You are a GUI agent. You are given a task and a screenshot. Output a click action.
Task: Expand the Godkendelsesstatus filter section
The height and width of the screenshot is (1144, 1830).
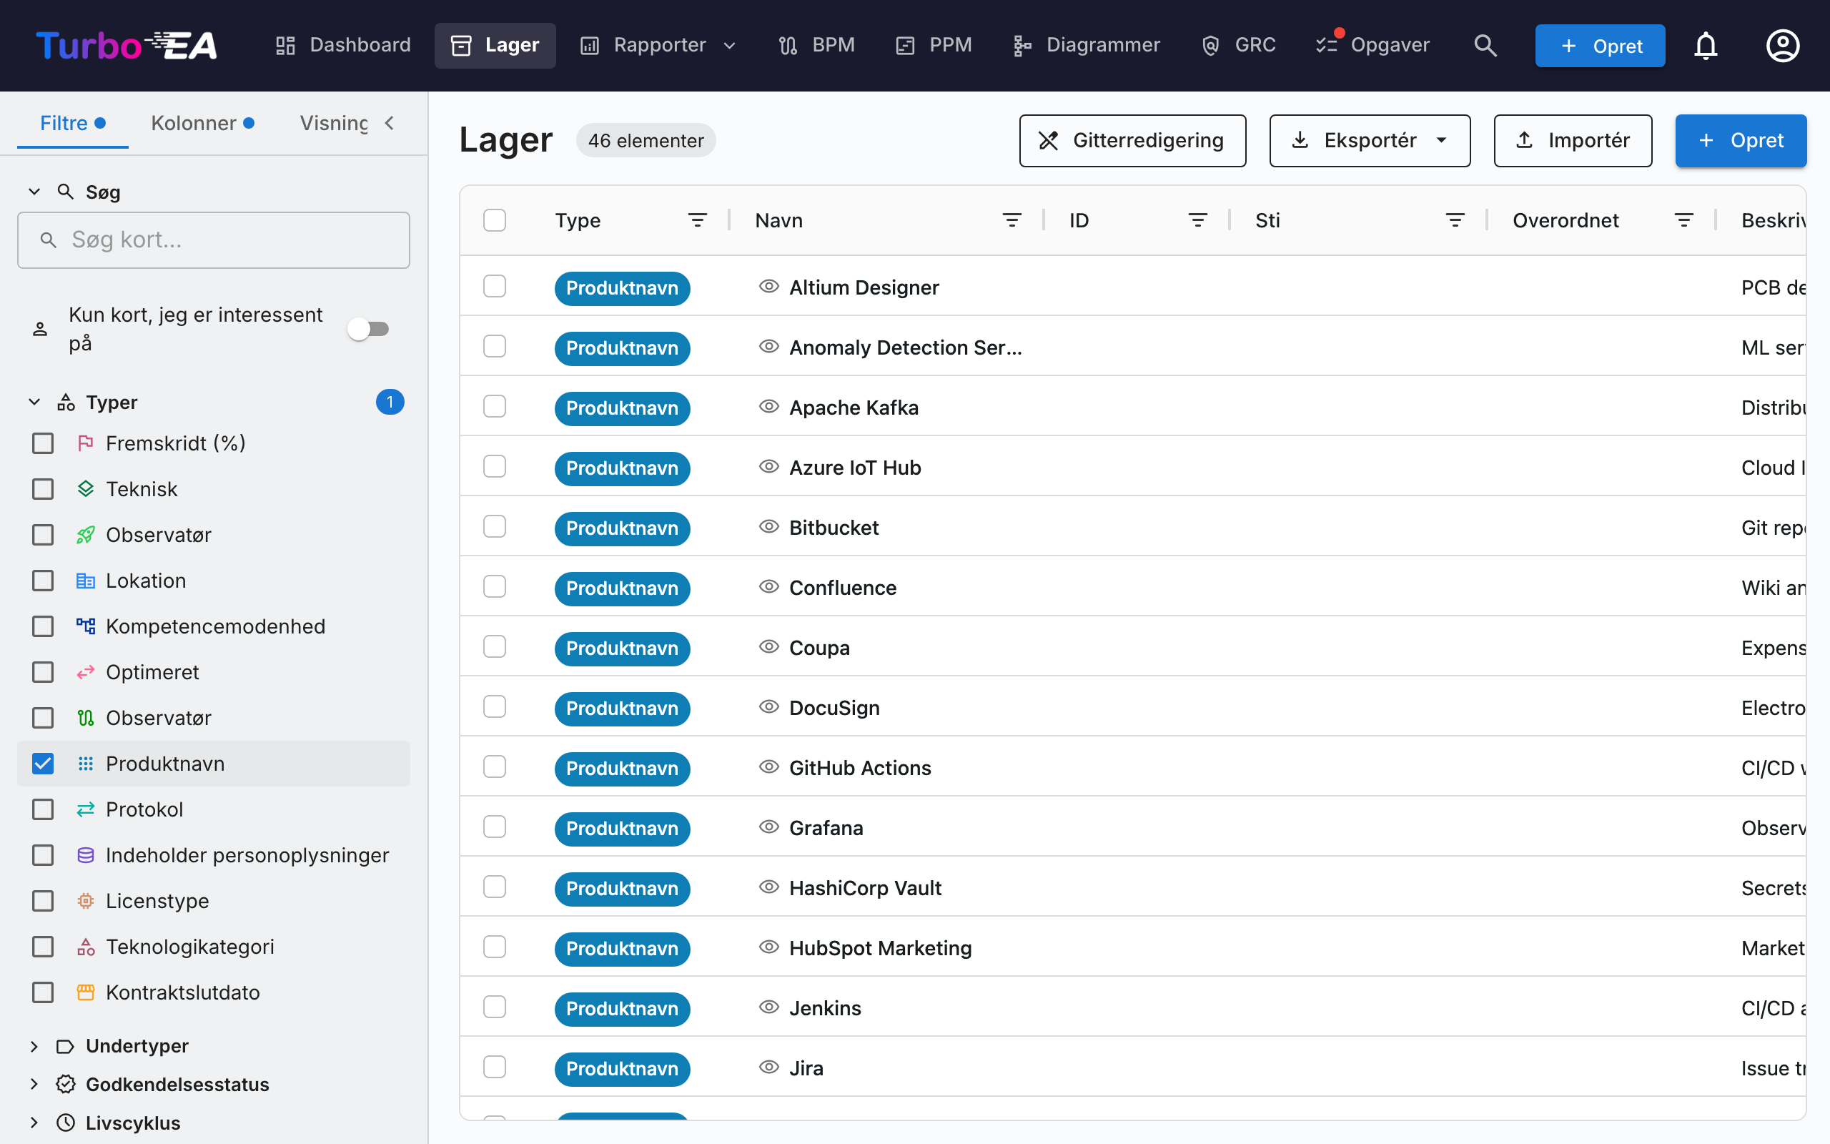click(x=34, y=1083)
